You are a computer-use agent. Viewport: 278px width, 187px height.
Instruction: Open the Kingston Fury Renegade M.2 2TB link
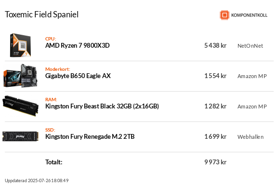click(90, 136)
